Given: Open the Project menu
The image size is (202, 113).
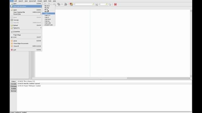Looking at the screenshot, I should coord(40,1).
